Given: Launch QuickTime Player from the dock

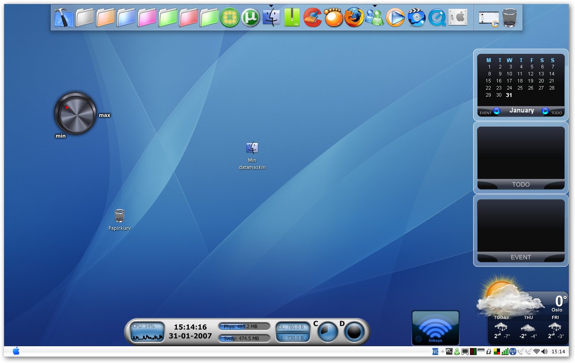Looking at the screenshot, I should [x=437, y=18].
